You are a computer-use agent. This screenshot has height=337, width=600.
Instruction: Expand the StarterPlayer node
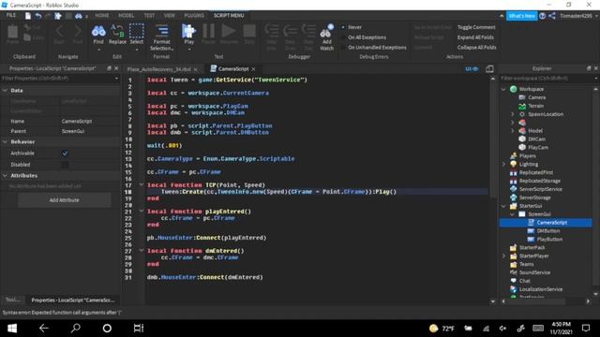pos(503,256)
